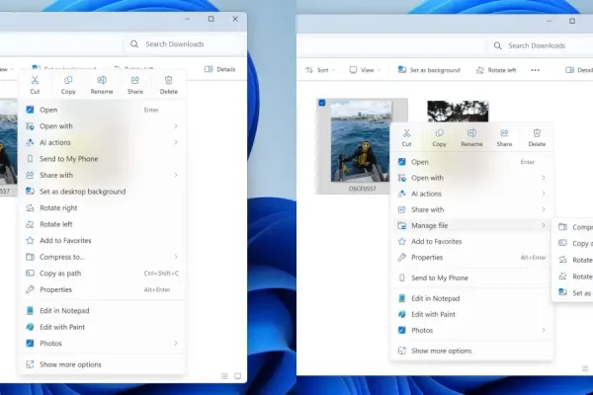
Task: Select black-and-white trees thumbnail in right window
Action: pos(458,112)
